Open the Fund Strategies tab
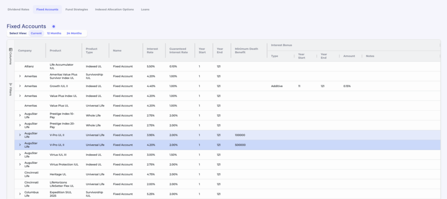Viewport: 447px width, 199px height. [x=76, y=9]
